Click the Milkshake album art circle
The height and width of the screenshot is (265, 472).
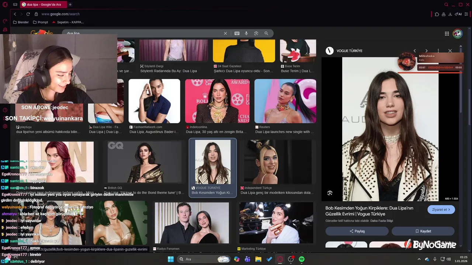coord(407,61)
